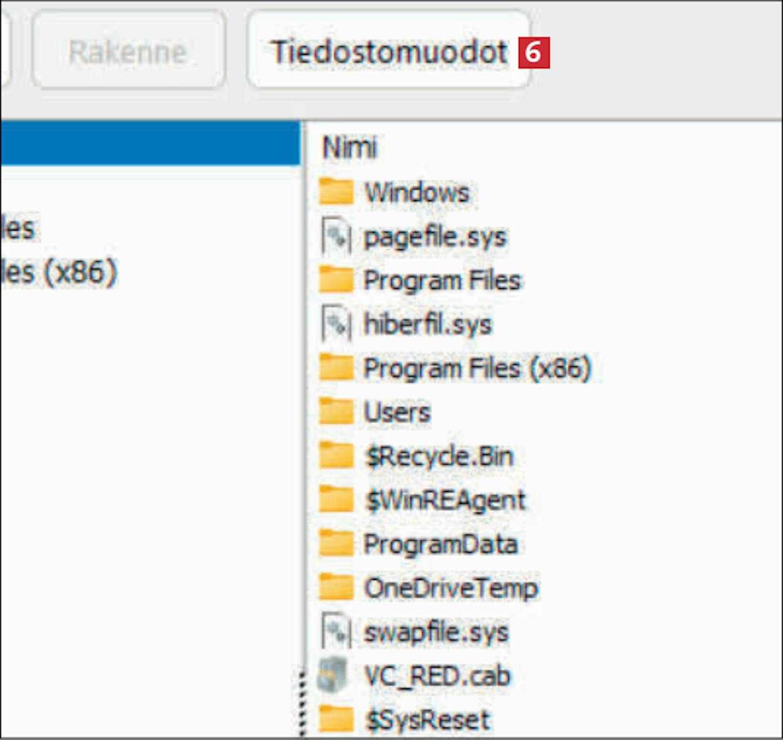Select the OneDriveTemp folder name

pos(451,589)
